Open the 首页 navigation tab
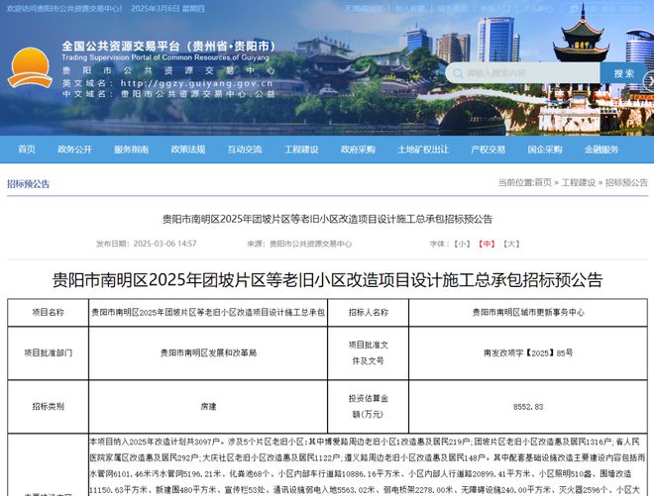This screenshot has height=496, width=654. coord(27,149)
